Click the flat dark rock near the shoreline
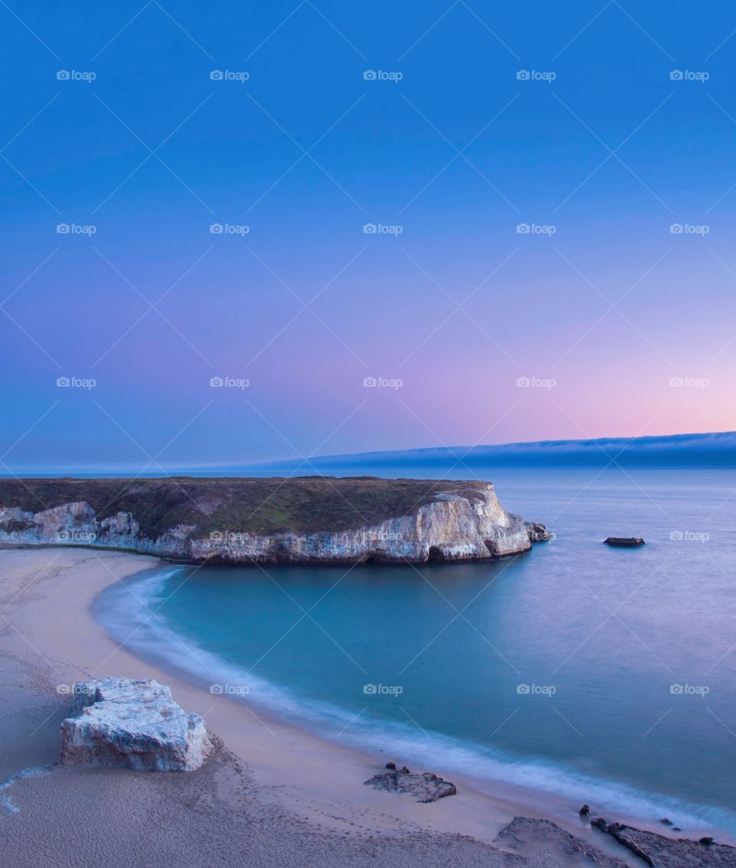This screenshot has width=736, height=868. coord(411,783)
